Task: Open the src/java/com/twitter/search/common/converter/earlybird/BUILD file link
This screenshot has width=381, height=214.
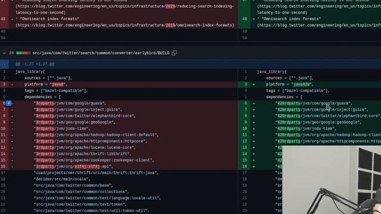Action: tap(101, 53)
